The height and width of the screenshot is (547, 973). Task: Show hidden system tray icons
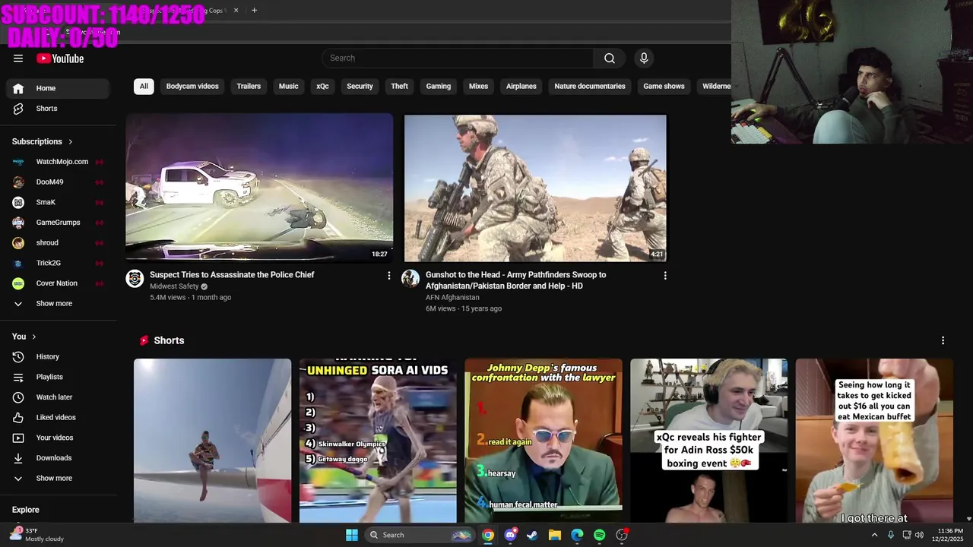pyautogui.click(x=874, y=535)
